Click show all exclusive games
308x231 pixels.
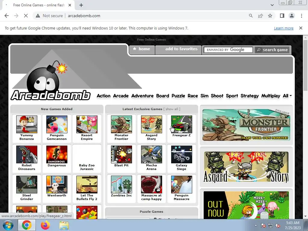(172, 109)
